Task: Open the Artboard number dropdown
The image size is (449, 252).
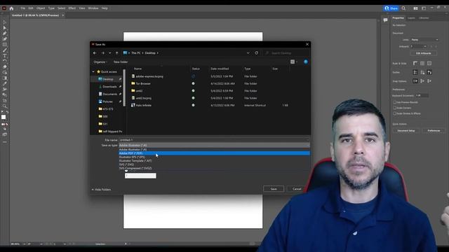Action: click(419, 46)
